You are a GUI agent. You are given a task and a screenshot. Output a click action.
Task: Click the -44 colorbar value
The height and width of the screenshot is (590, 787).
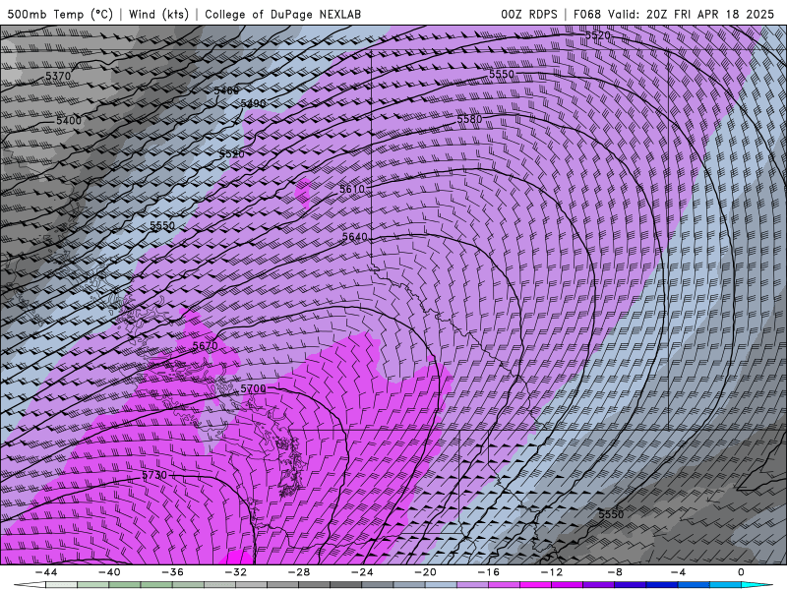[46, 572]
